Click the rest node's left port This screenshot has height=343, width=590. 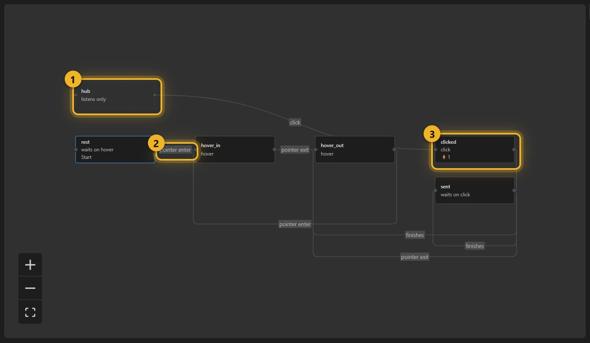[x=76, y=149]
